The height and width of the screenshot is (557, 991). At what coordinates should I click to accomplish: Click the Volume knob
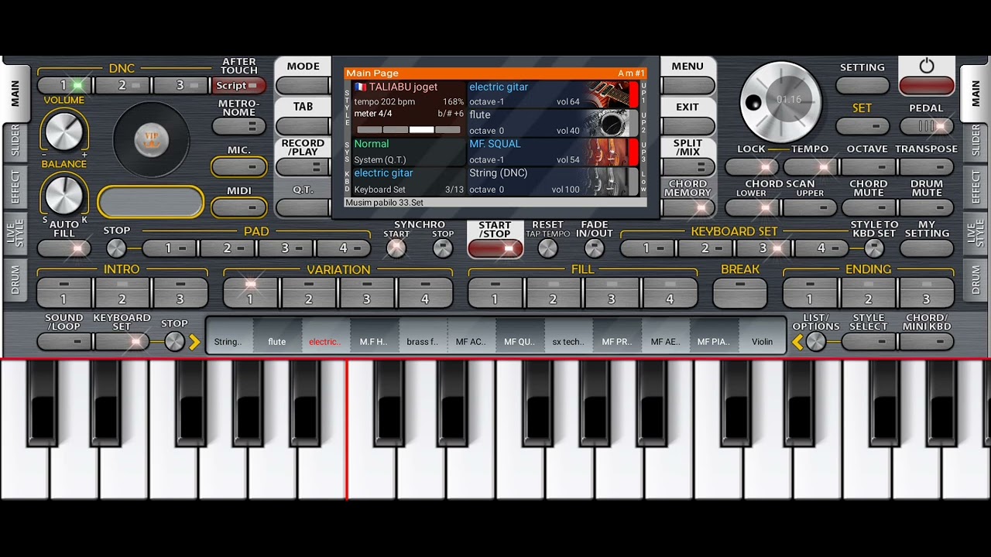63,132
